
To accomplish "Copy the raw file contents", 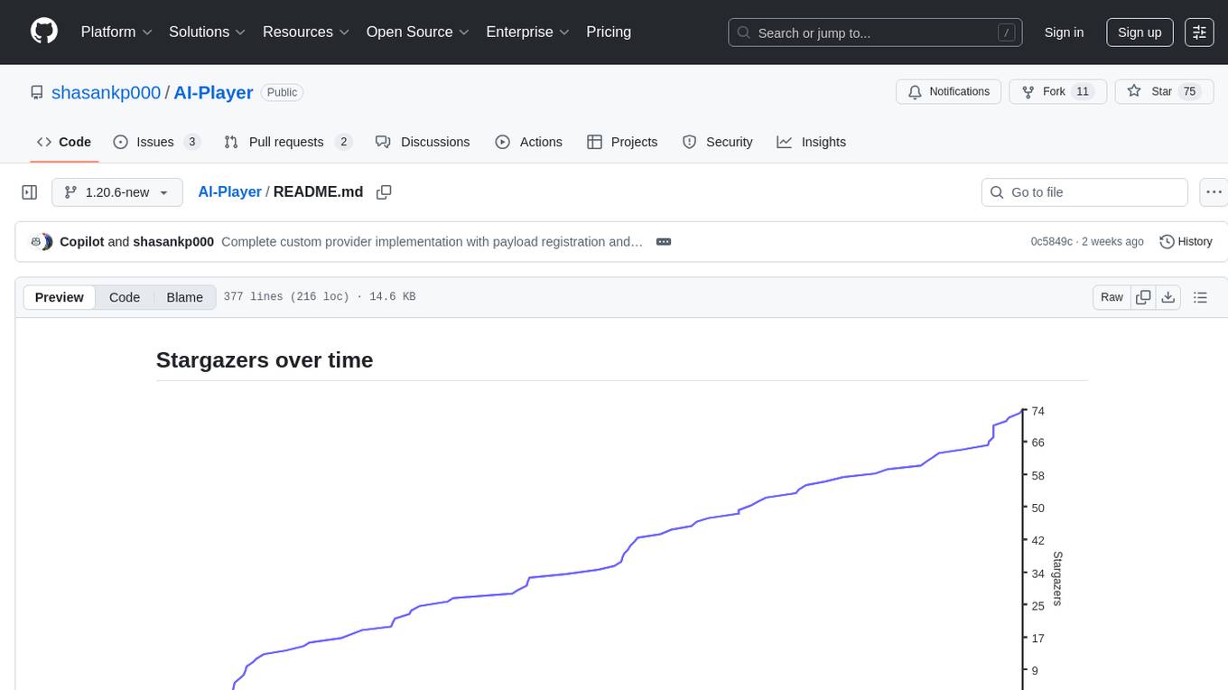I will pos(1144,297).
